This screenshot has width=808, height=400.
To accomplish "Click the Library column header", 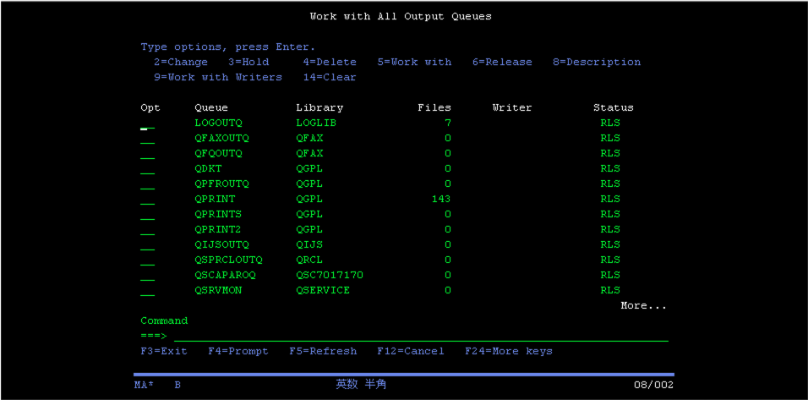I will point(319,107).
